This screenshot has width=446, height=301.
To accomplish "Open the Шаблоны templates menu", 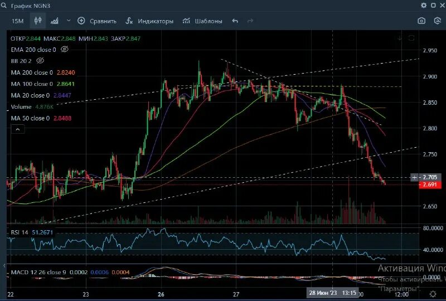I will (202, 21).
